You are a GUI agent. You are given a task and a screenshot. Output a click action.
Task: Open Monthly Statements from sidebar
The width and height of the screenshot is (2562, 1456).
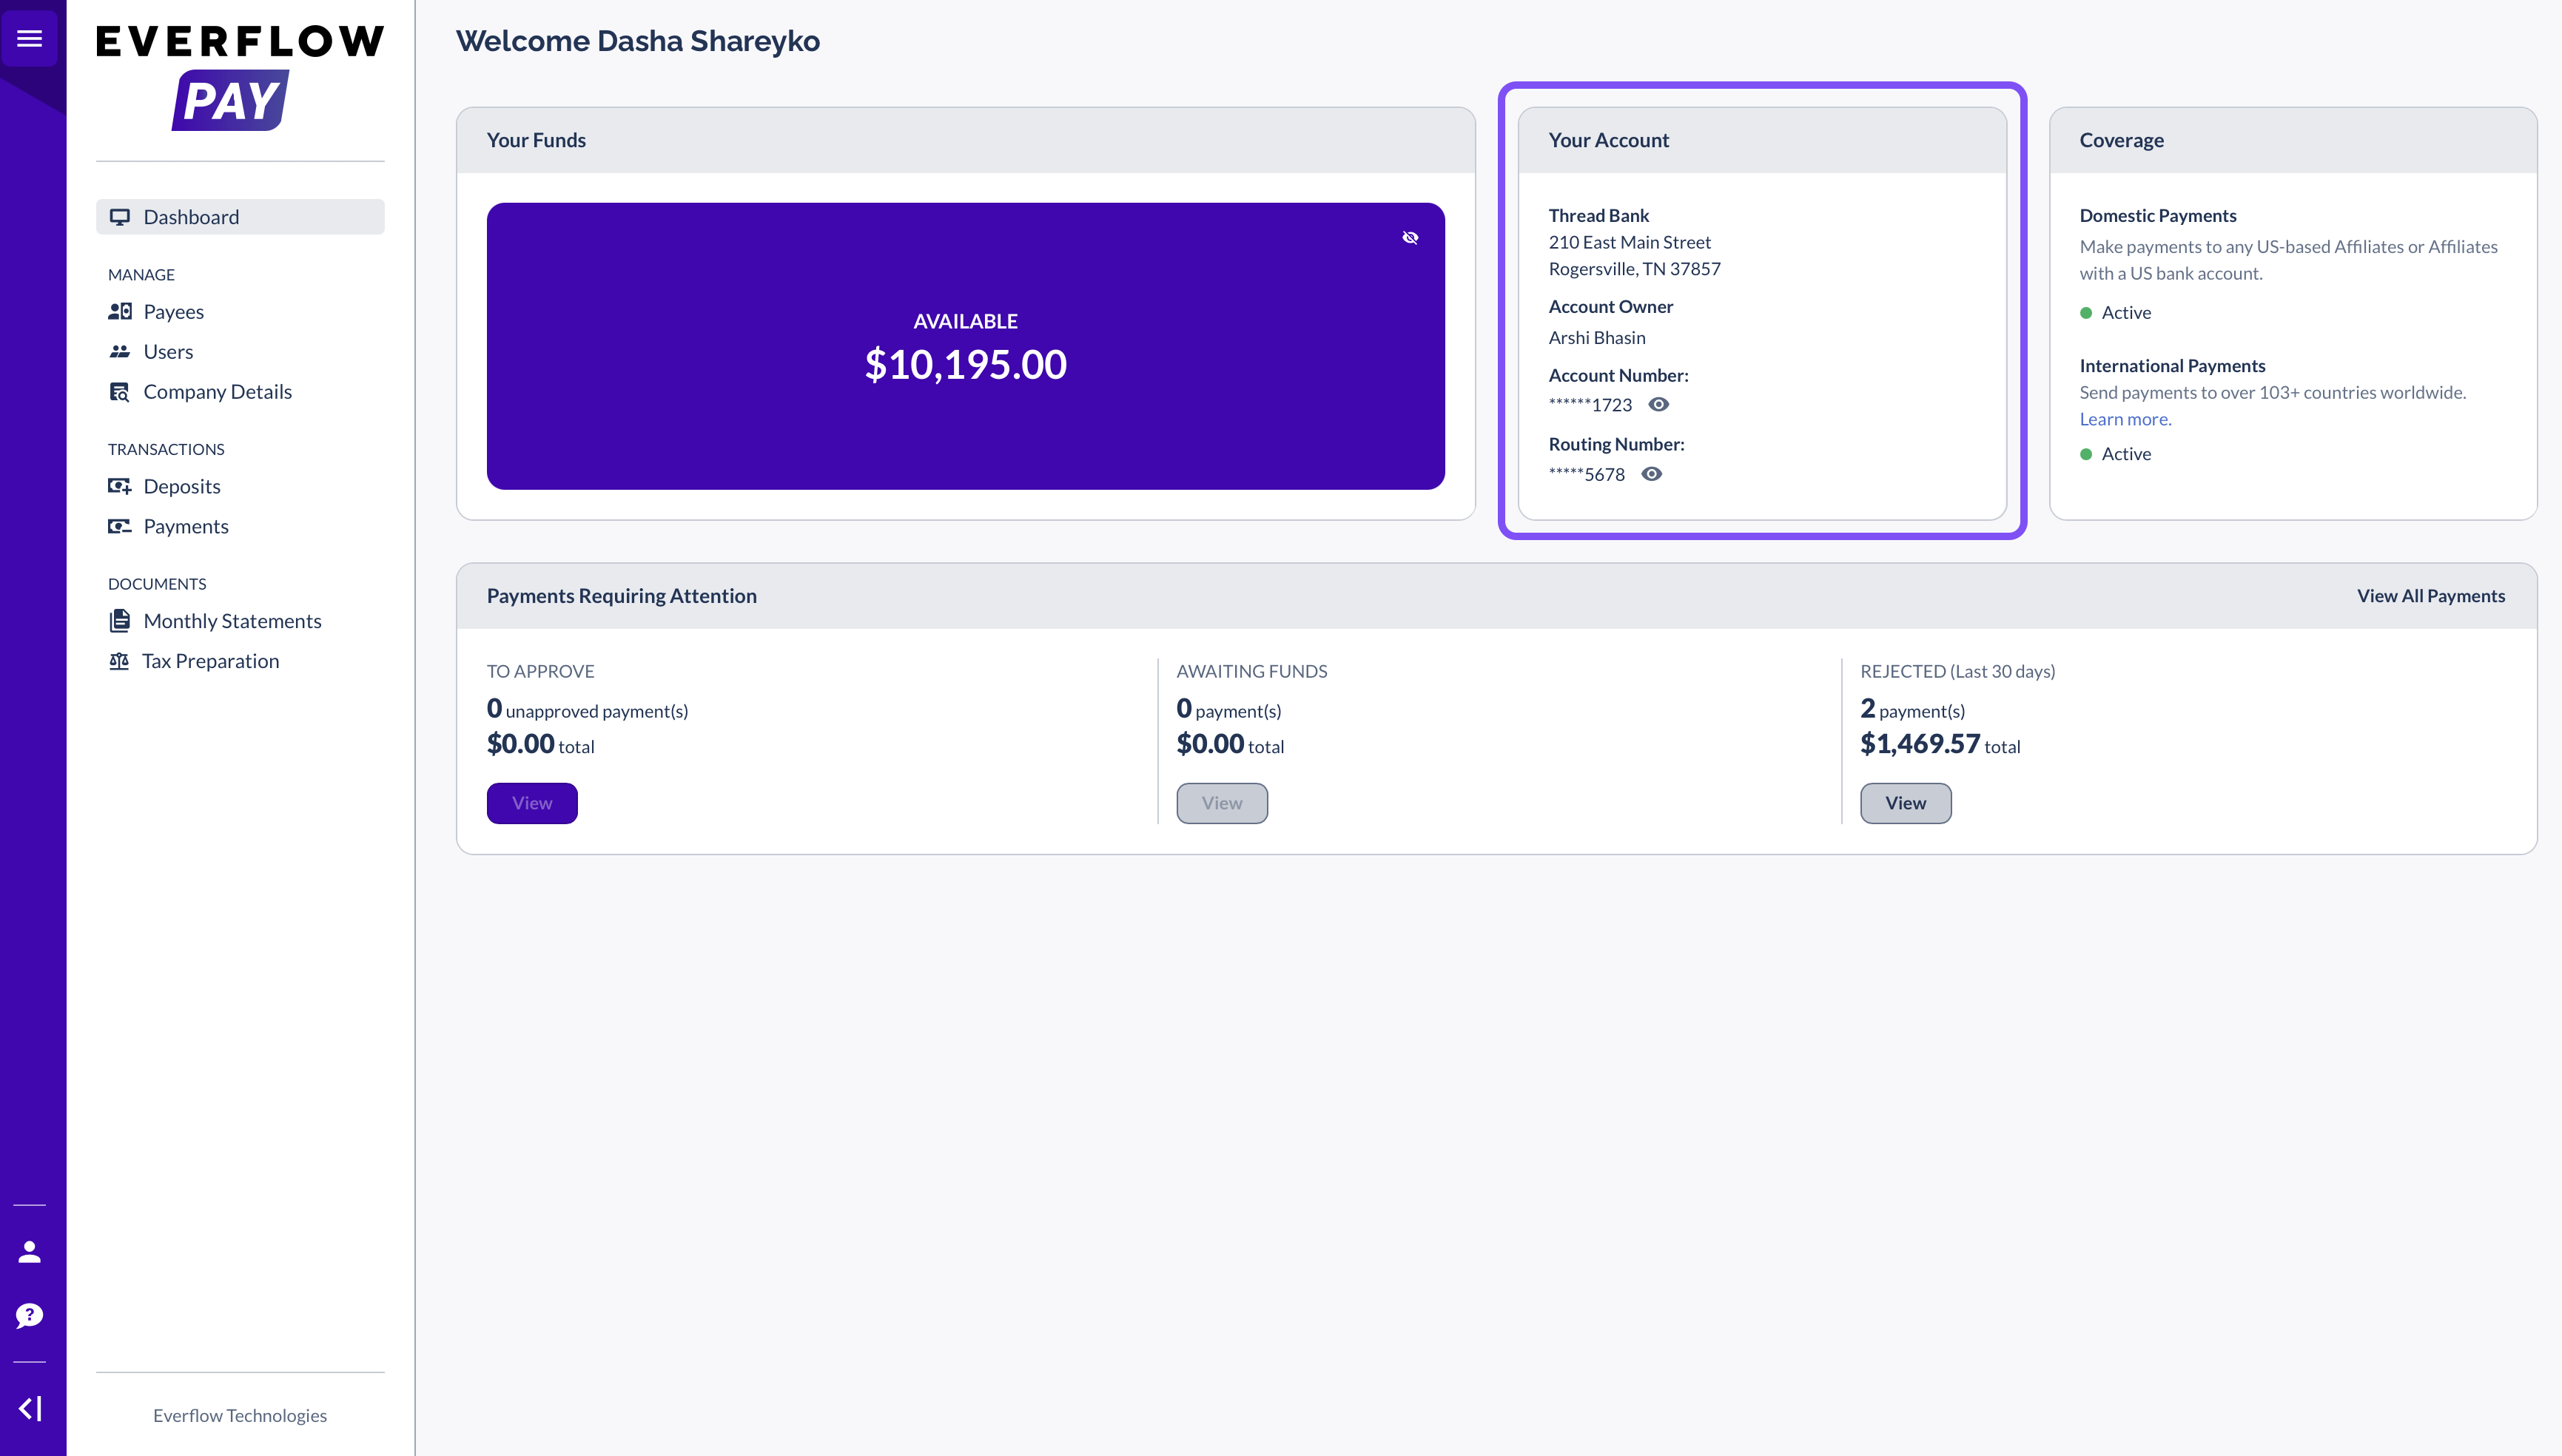pyautogui.click(x=232, y=621)
